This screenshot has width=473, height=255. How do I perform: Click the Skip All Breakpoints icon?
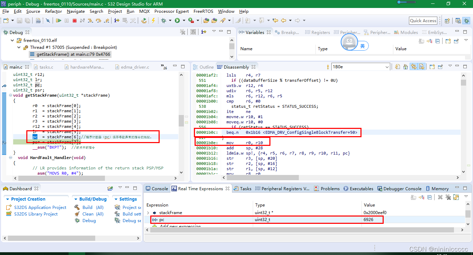click(x=48, y=21)
